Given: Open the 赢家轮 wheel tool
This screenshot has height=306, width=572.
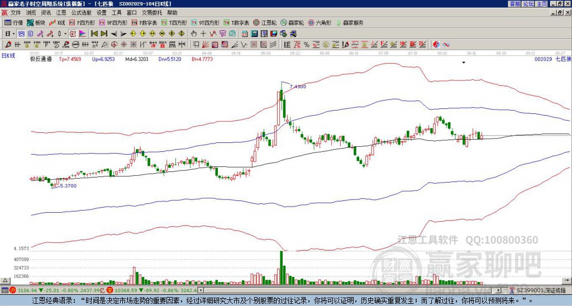Looking at the screenshot, I should click(292, 22).
